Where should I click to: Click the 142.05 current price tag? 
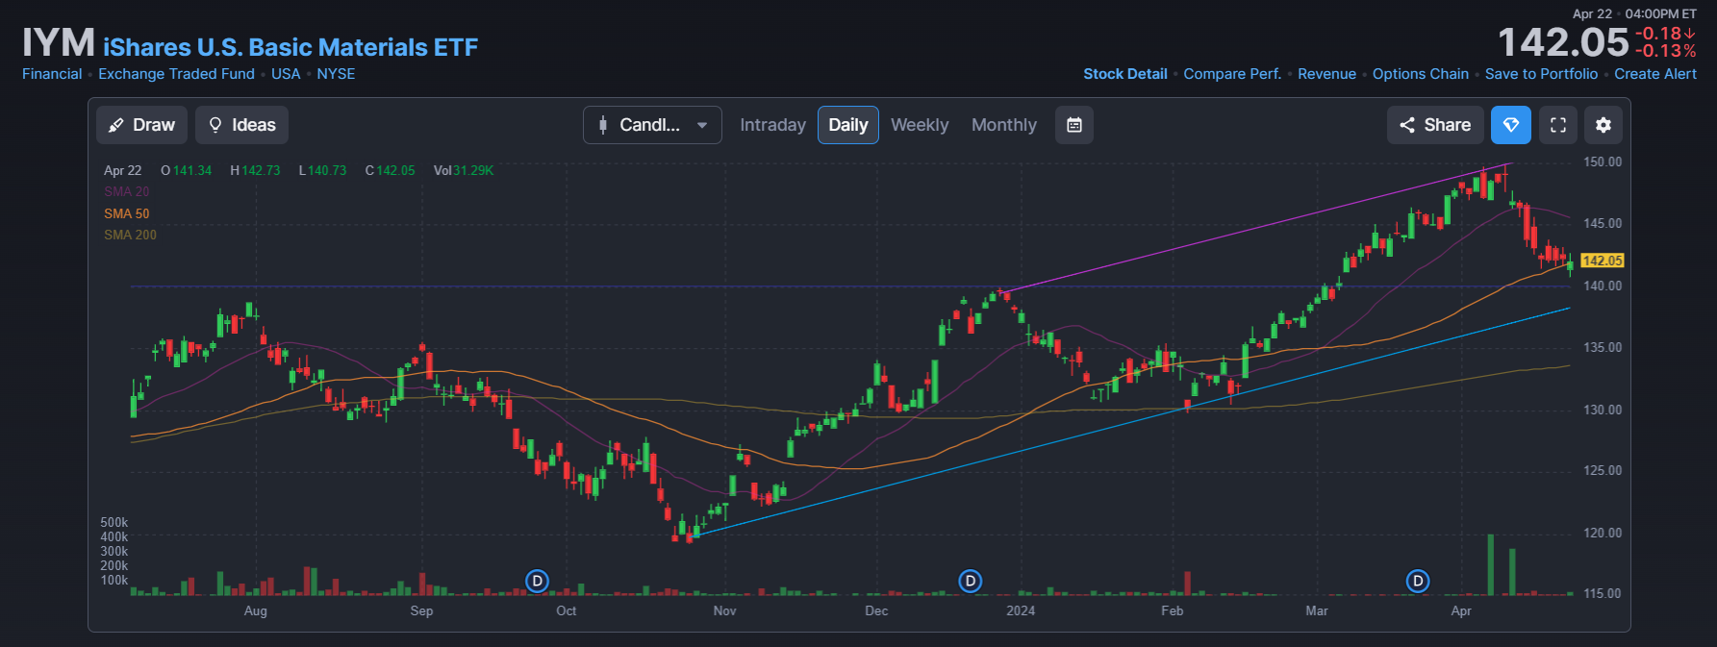point(1602,261)
